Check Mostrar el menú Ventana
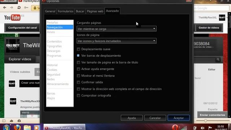This screenshot has width=231, height=130. [x=78, y=75]
